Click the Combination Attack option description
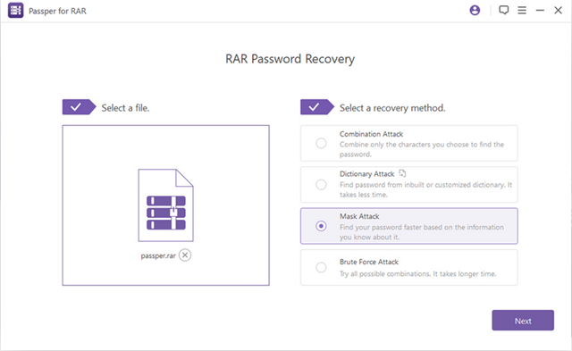572x351 pixels. click(x=422, y=149)
